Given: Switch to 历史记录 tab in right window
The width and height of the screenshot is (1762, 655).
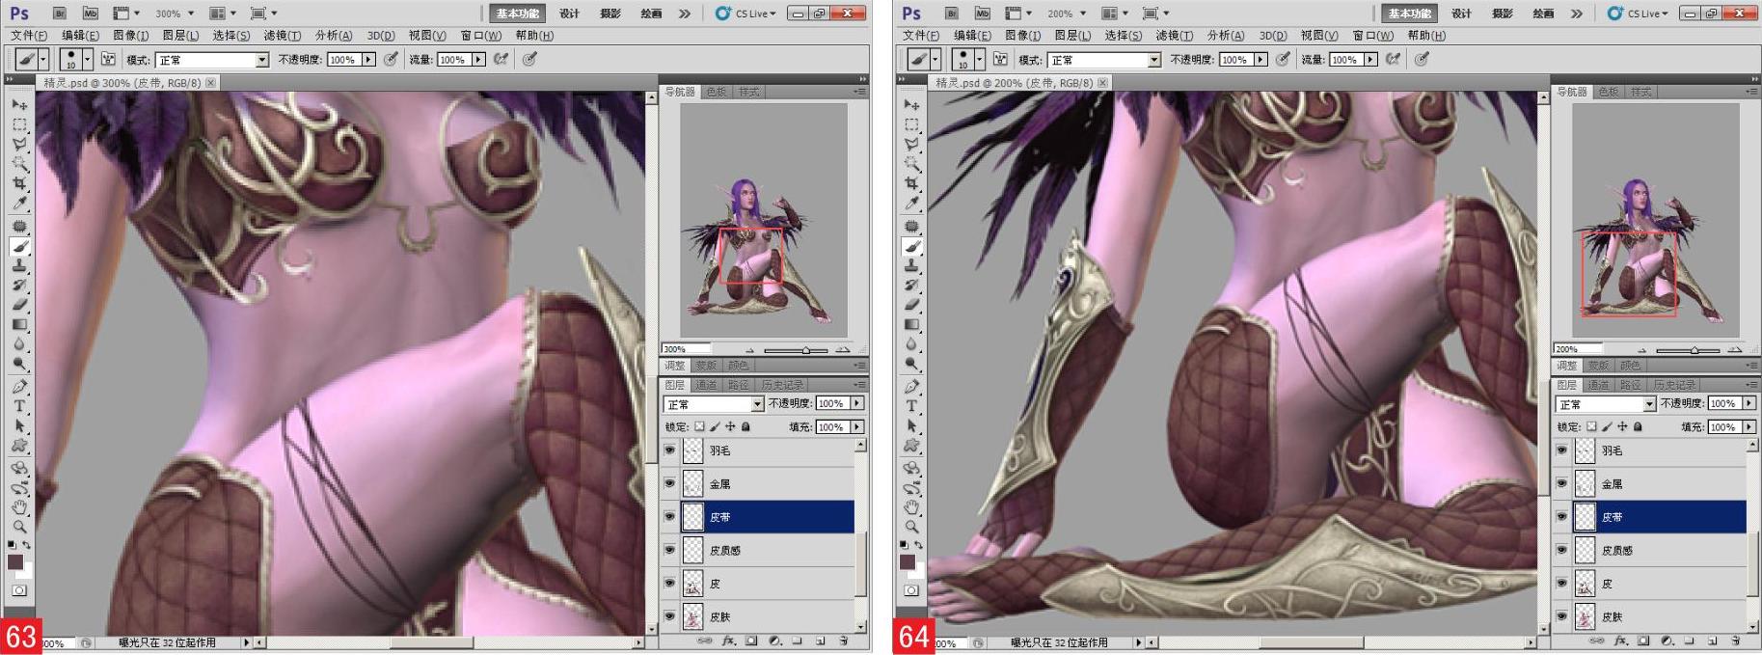Looking at the screenshot, I should pos(1672,385).
